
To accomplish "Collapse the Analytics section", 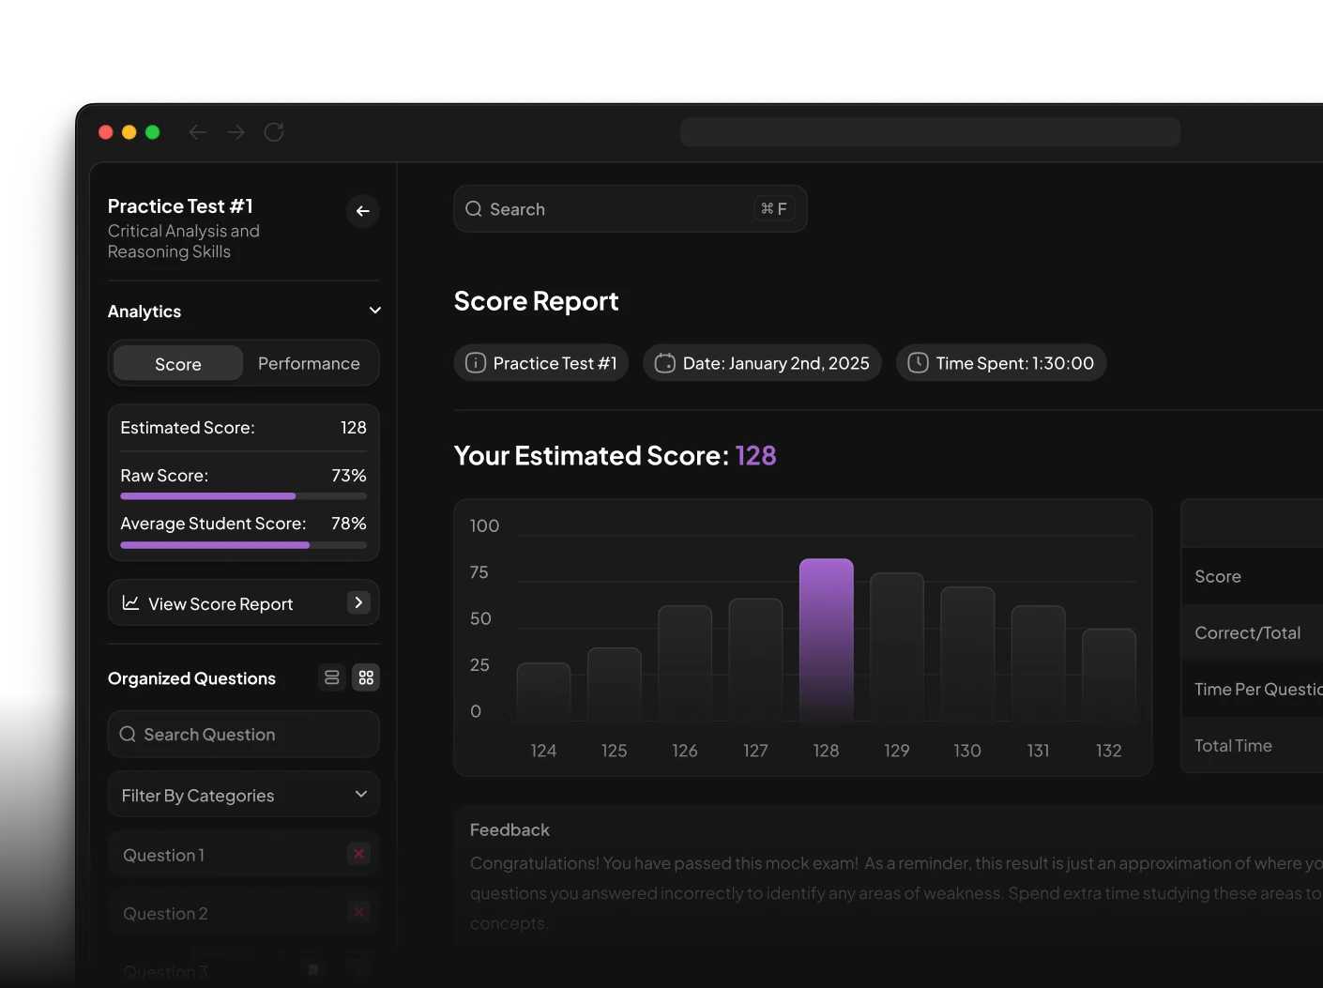I will tap(374, 310).
